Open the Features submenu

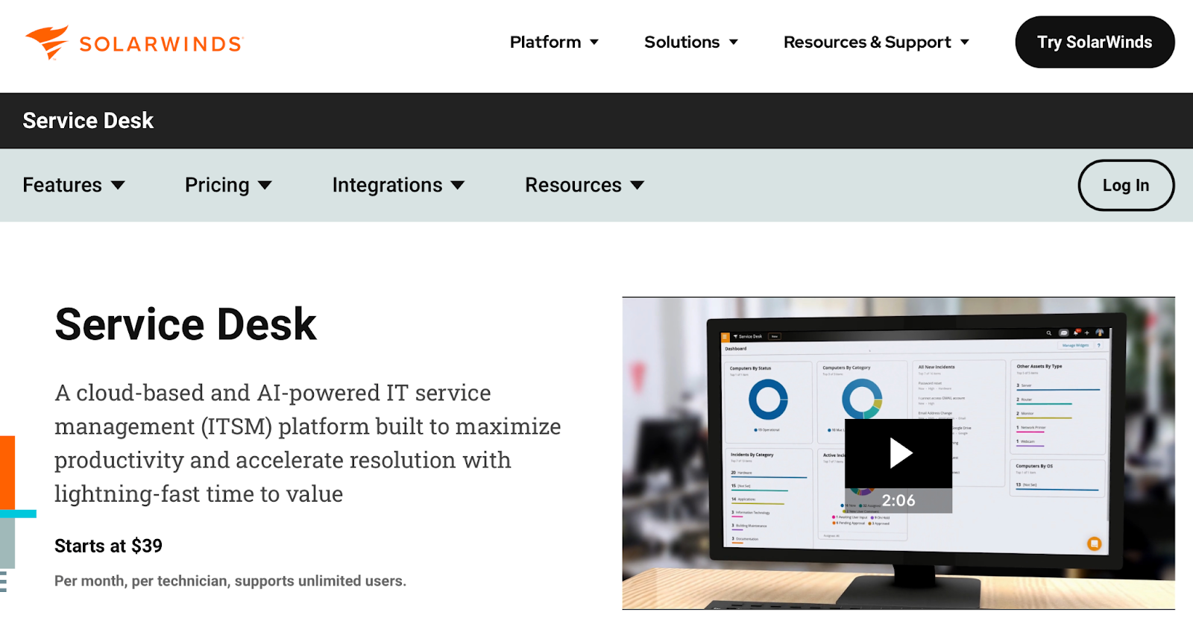click(x=63, y=185)
